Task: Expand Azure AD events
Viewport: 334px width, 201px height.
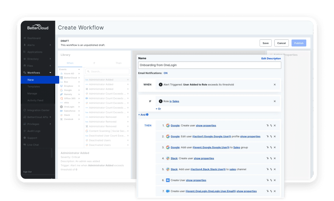Action: [79, 74]
